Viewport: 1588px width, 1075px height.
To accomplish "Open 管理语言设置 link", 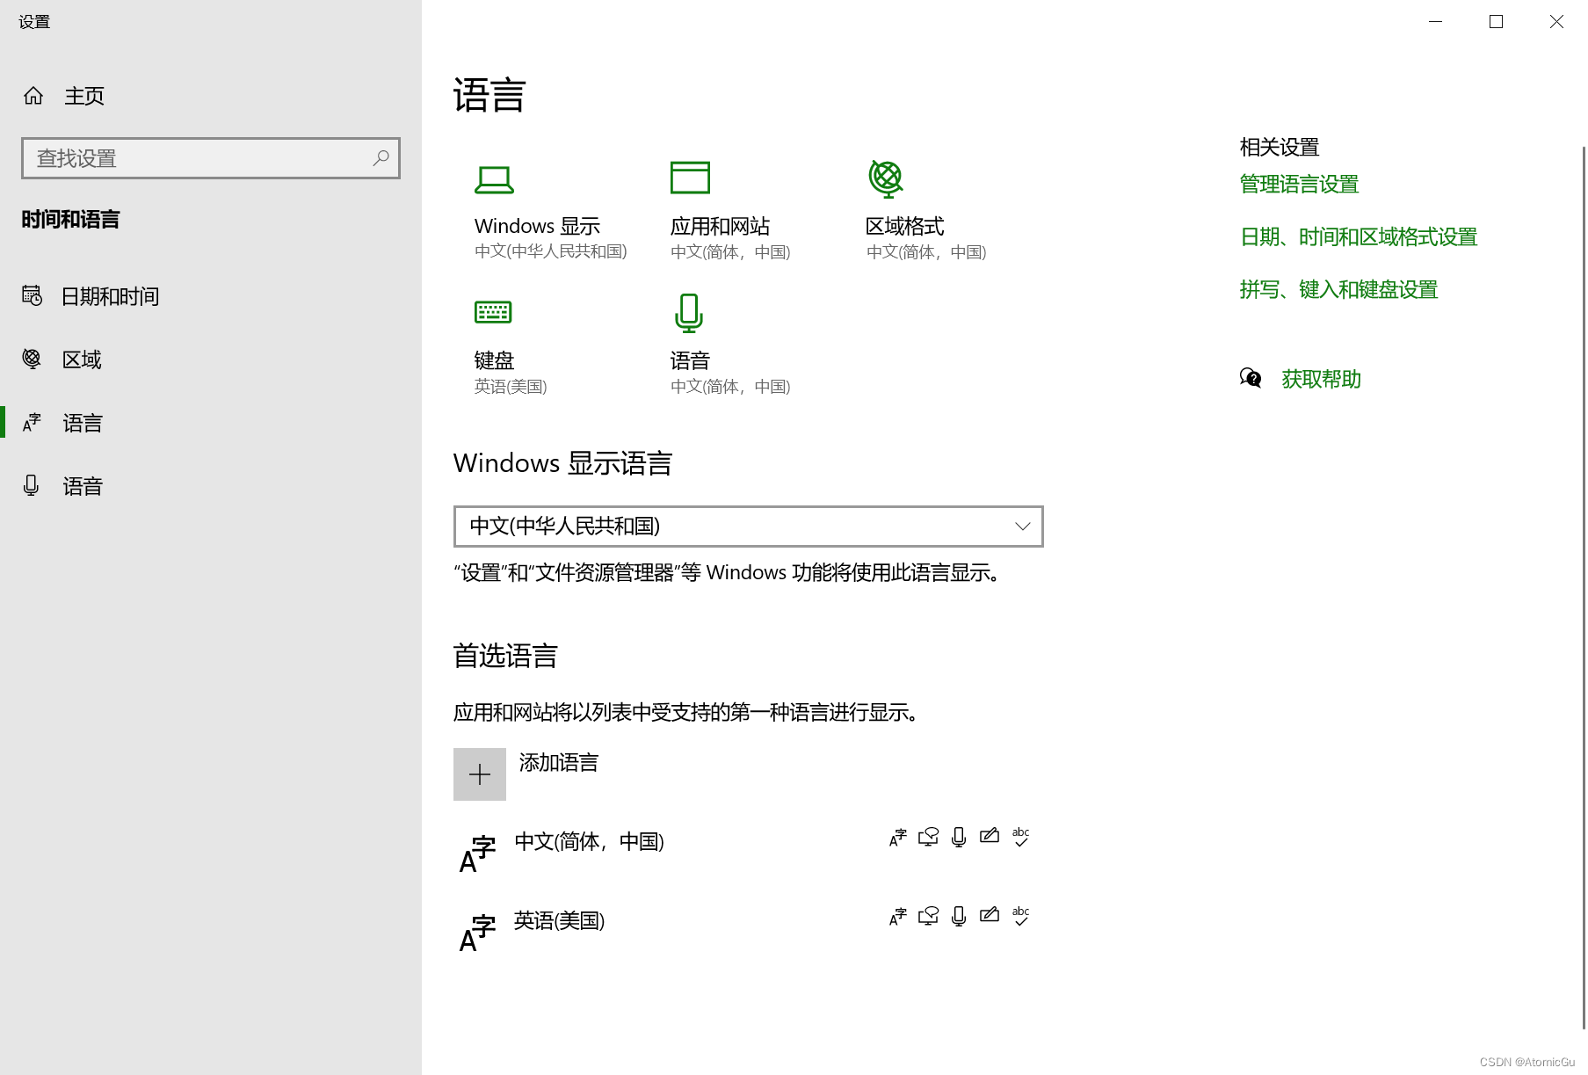I will [x=1299, y=184].
